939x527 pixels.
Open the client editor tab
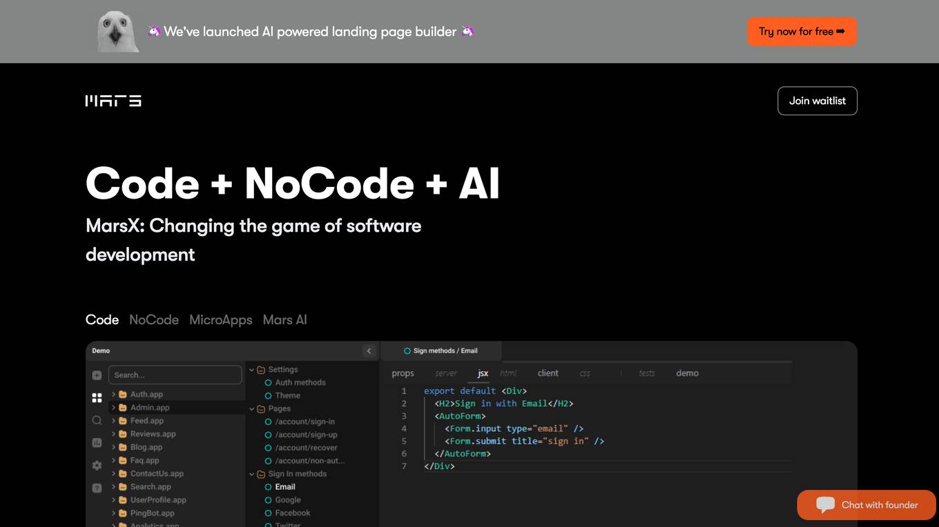click(x=548, y=373)
